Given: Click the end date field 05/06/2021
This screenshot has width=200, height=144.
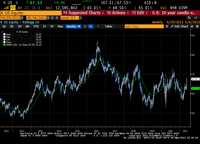Looking at the screenshot, I should (37, 18).
